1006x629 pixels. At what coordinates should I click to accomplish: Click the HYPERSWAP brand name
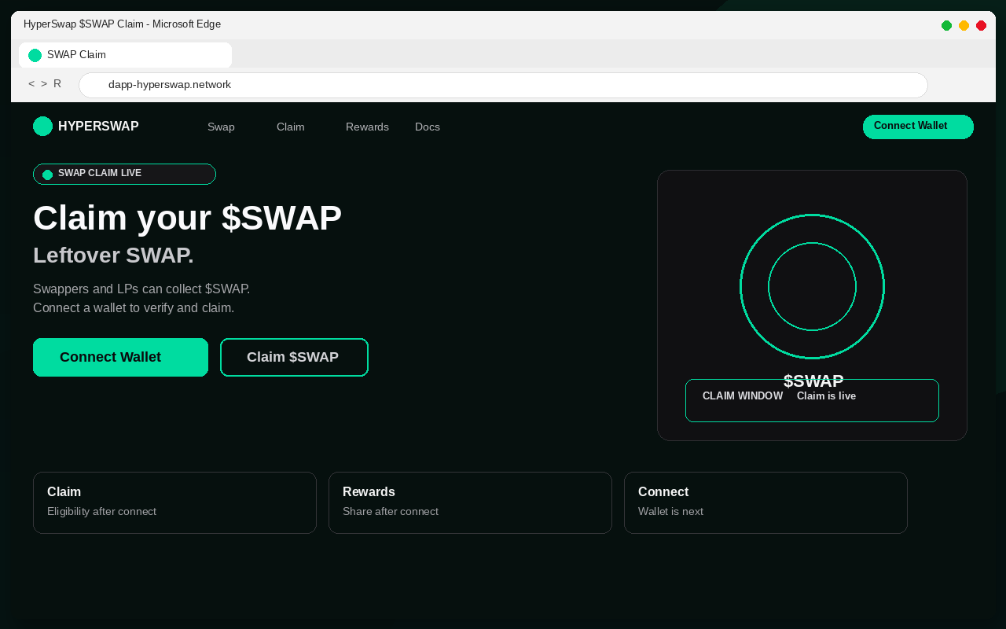(98, 127)
